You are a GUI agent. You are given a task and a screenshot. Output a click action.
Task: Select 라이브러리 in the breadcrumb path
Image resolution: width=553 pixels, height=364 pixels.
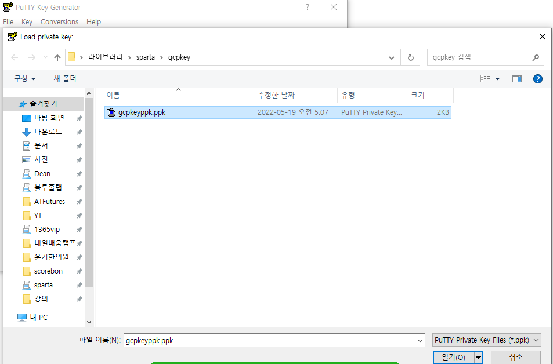pyautogui.click(x=105, y=57)
